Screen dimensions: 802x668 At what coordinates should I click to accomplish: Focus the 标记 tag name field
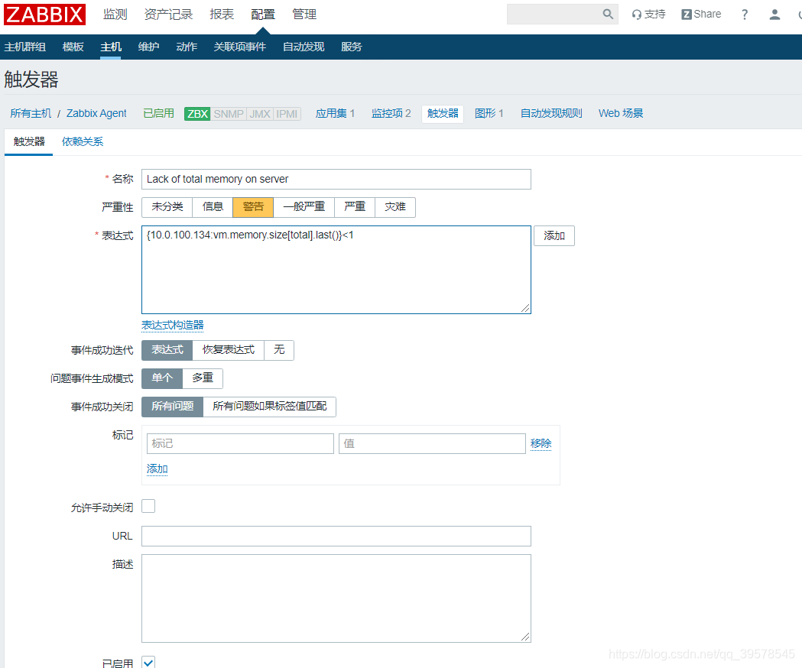240,443
